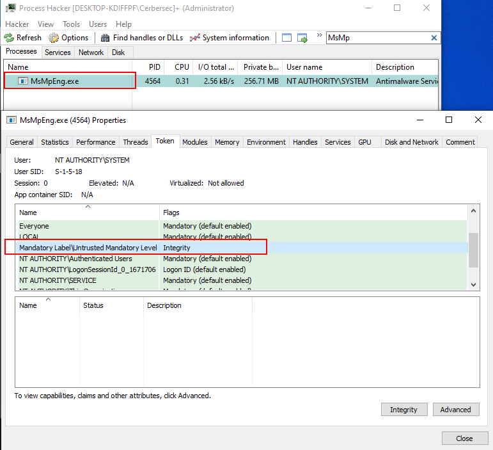
Task: Click group list scrollbar down arrow
Action: point(474,284)
